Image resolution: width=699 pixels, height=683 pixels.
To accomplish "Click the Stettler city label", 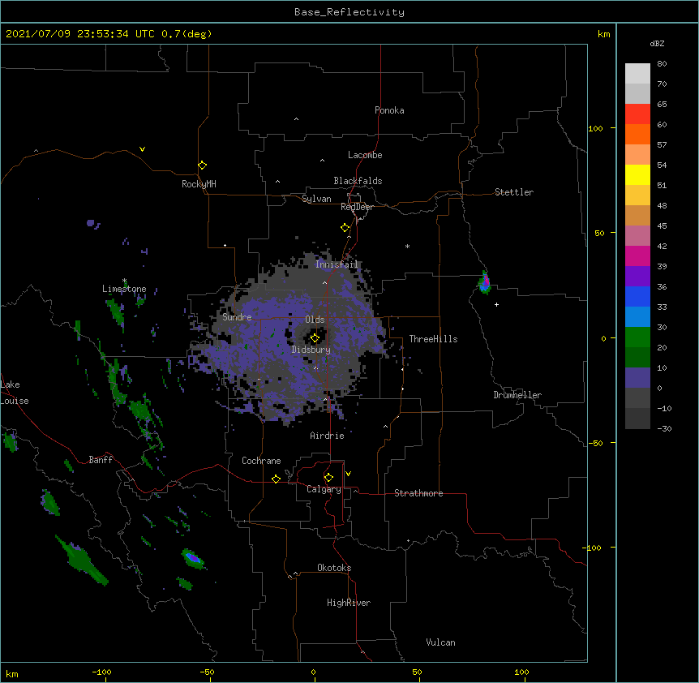I will pyautogui.click(x=514, y=192).
